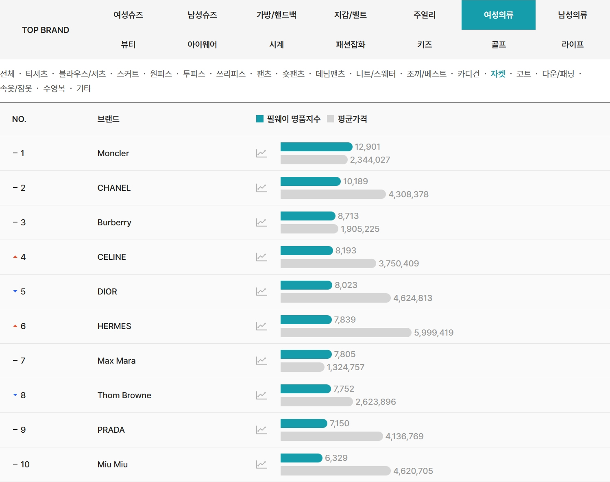Open the CELINE brand row
This screenshot has height=482, width=610.
tap(305, 257)
